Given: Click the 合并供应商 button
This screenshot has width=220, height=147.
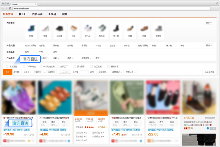Looking at the screenshot, I should point(209,72).
